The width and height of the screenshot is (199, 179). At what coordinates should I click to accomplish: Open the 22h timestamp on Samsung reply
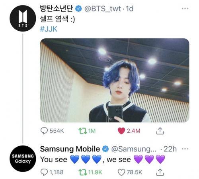tap(170, 149)
